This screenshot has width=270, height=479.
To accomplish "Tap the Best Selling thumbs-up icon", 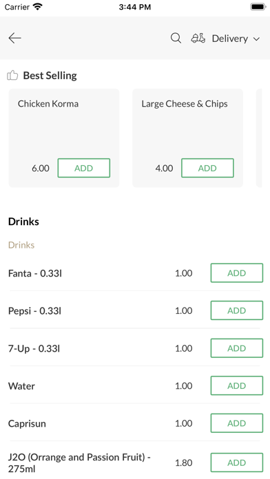I will 12,75.
